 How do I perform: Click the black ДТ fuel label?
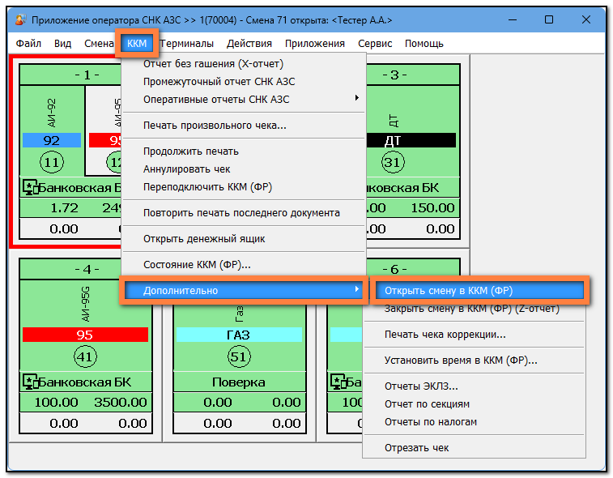[x=411, y=140]
